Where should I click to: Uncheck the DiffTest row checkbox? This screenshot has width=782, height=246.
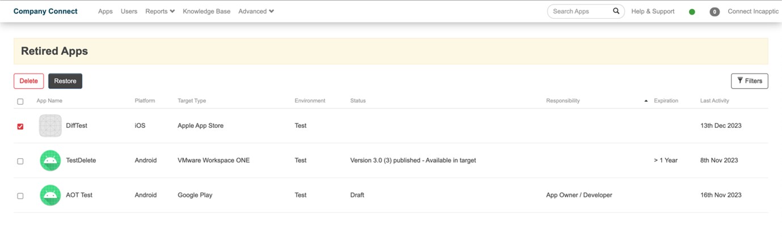coord(20,127)
